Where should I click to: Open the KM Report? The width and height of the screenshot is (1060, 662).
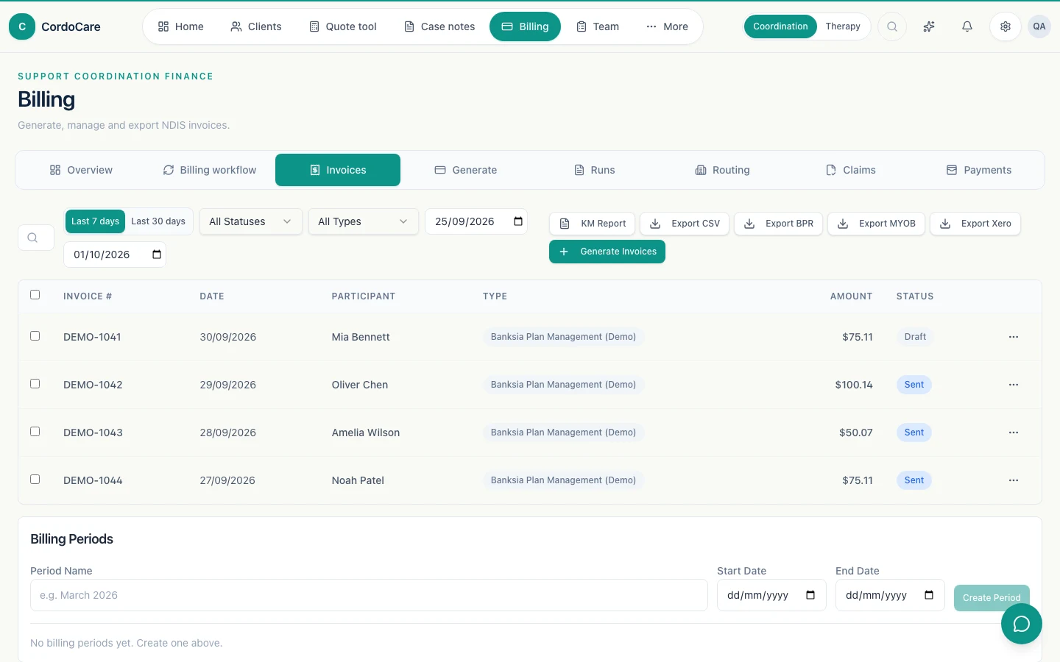point(593,224)
